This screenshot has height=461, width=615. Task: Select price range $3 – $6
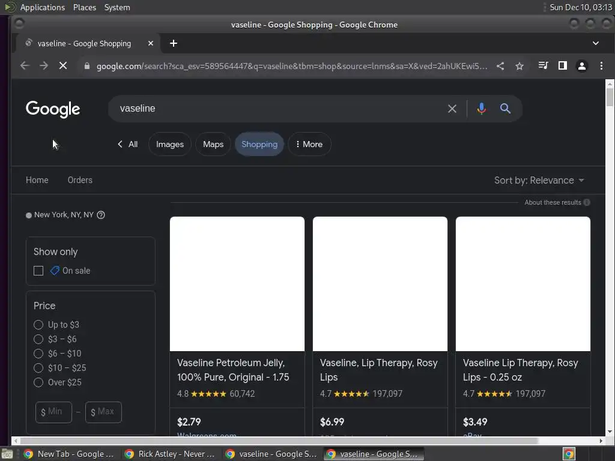coord(38,339)
